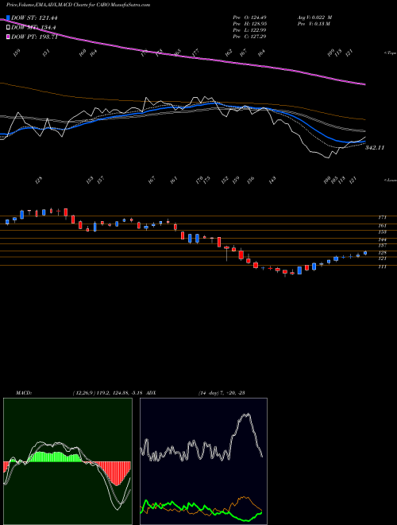397x525 pixels.
Task: Click the magenta DOW PT legend swatch
Action: click(x=8, y=37)
